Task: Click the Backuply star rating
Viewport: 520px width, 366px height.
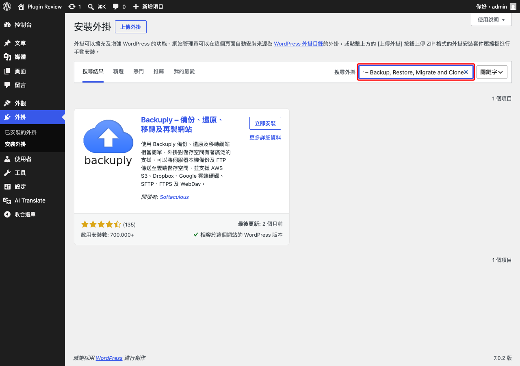Action: pos(101,224)
